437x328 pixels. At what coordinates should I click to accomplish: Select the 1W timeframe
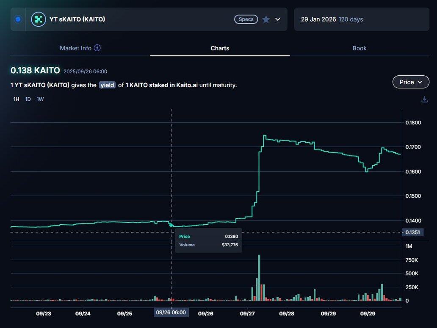coord(40,99)
